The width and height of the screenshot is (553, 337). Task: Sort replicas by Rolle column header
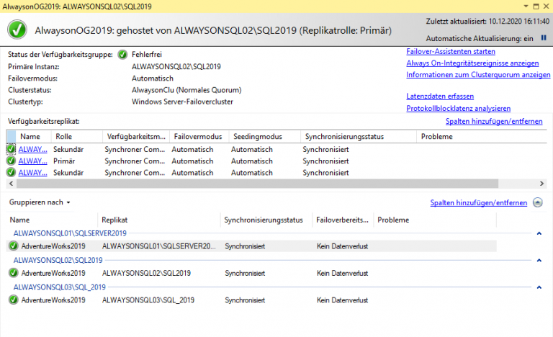point(76,137)
